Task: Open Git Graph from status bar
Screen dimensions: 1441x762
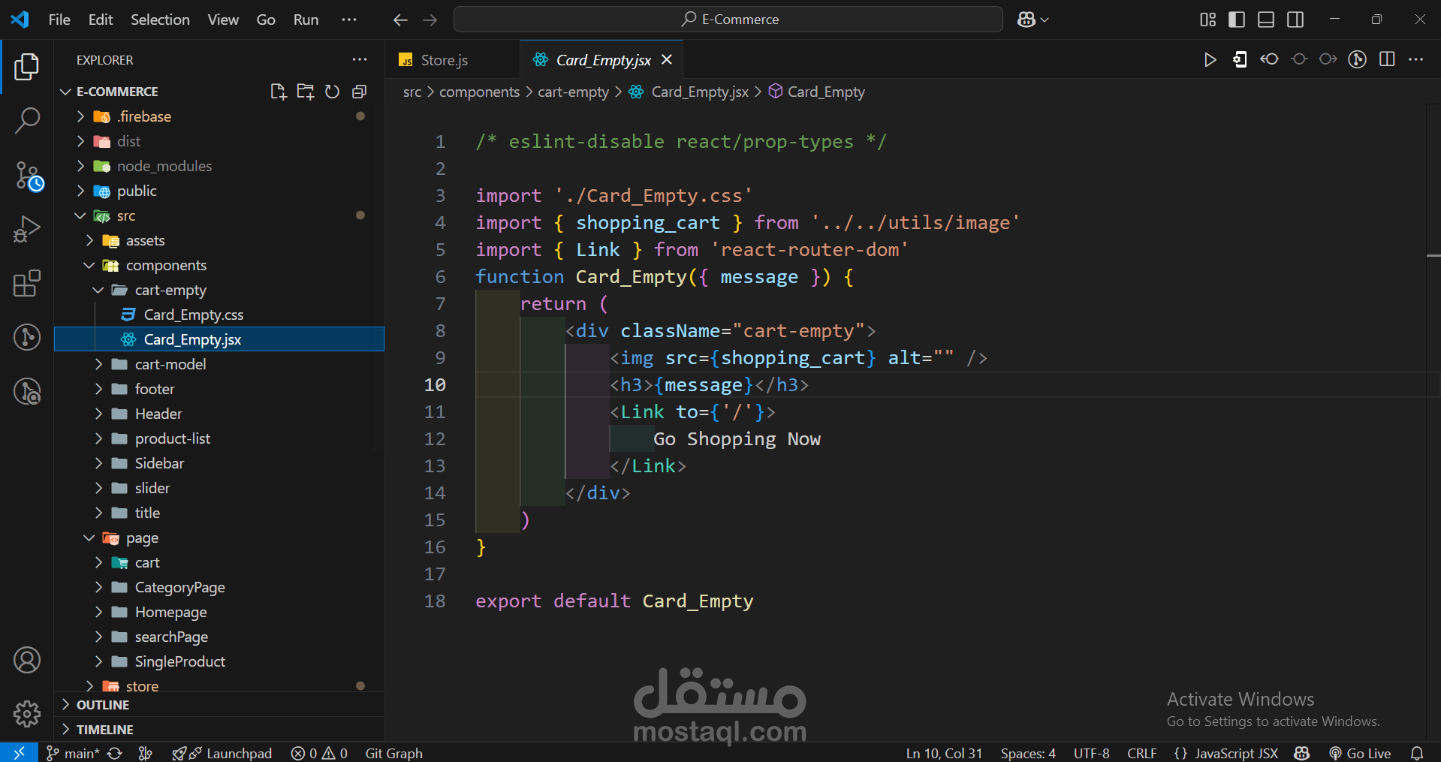Action: tap(394, 753)
